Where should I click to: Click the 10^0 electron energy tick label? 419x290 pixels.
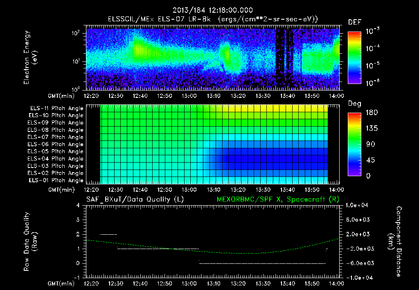coord(76,89)
